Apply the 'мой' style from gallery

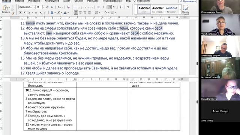[144, 9]
